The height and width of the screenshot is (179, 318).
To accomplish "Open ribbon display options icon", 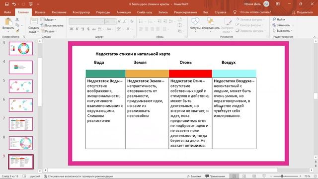I will 278,4.
